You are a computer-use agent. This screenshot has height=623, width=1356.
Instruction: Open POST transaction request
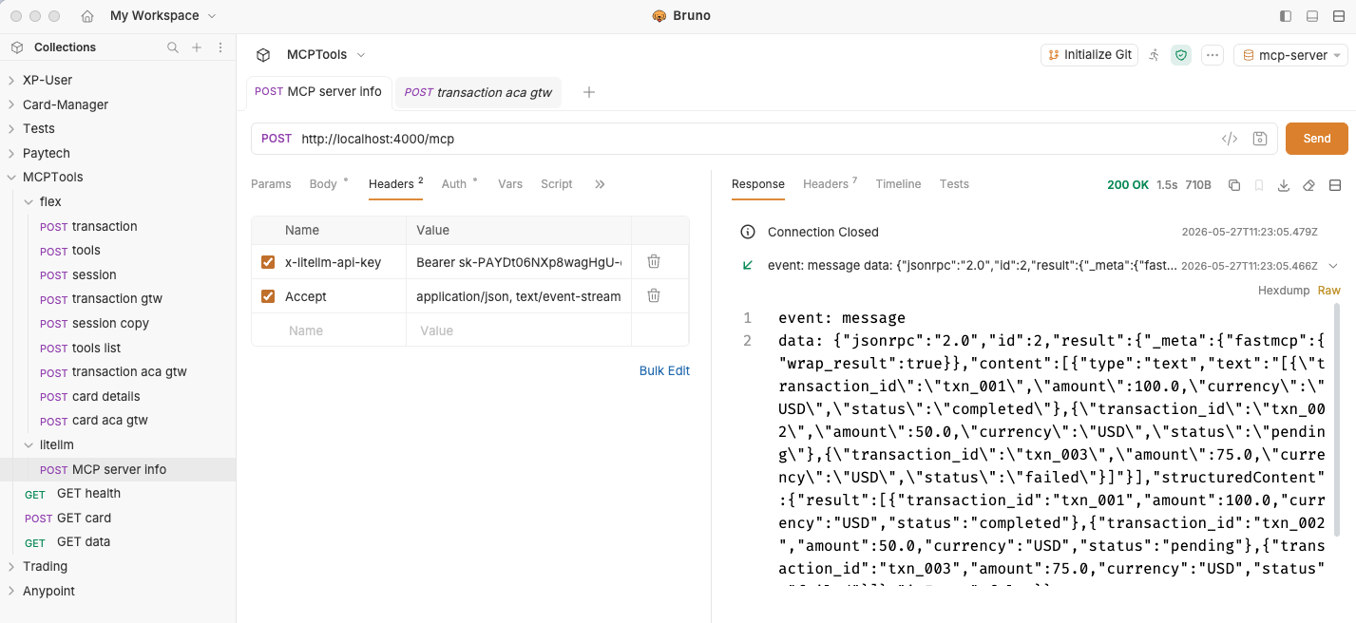(118, 227)
